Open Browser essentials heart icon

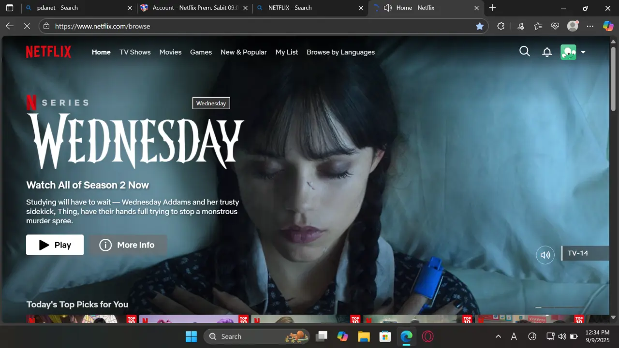pyautogui.click(x=555, y=26)
